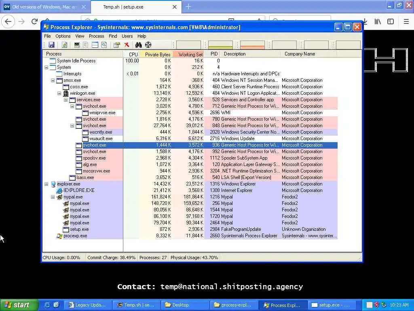Screen dimensions: 414x311
Task: Click the red security shield tray icon
Action: [377, 305]
